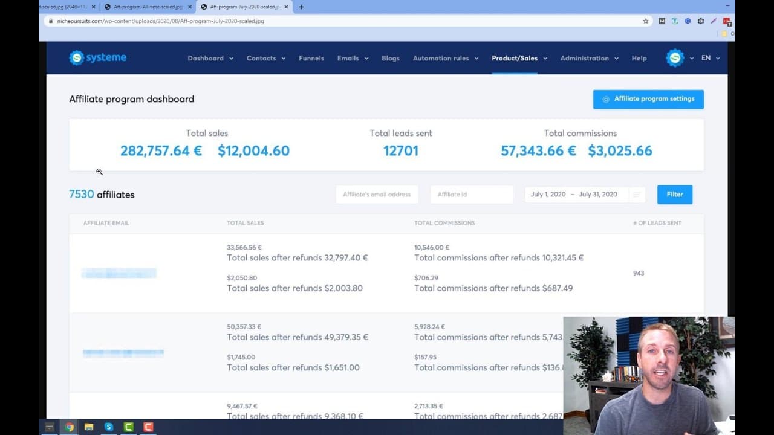Go to the Blogs menu item
The width and height of the screenshot is (774, 435).
(391, 58)
